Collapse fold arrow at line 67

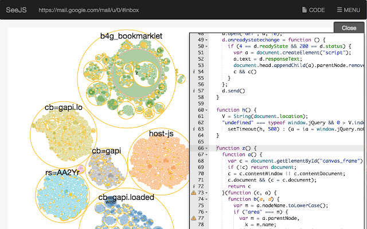(x=206, y=155)
